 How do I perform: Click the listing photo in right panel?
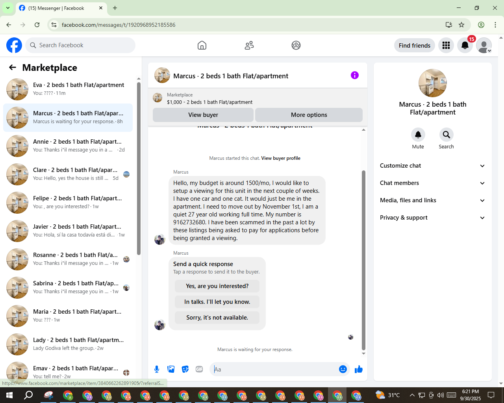click(x=433, y=83)
